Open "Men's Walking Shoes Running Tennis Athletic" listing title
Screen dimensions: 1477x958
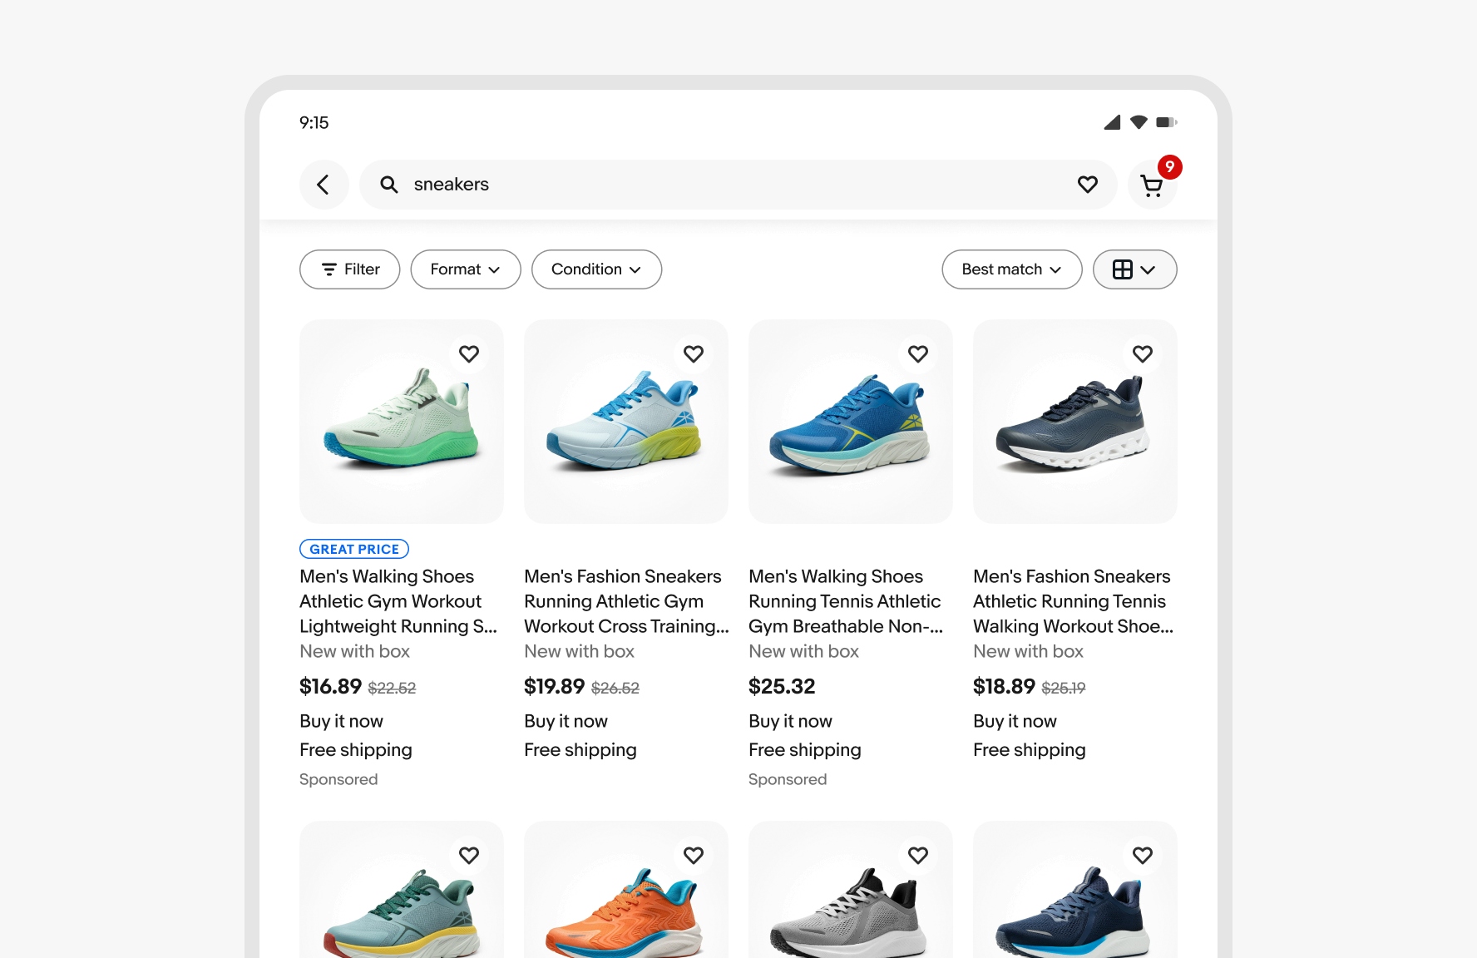point(846,601)
